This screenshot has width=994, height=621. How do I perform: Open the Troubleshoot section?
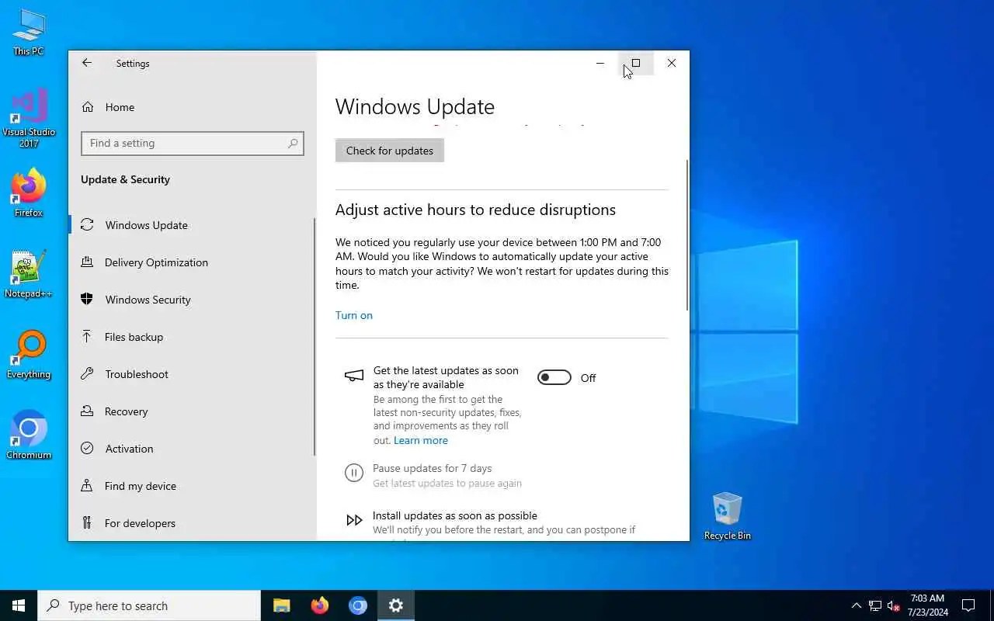point(193,374)
